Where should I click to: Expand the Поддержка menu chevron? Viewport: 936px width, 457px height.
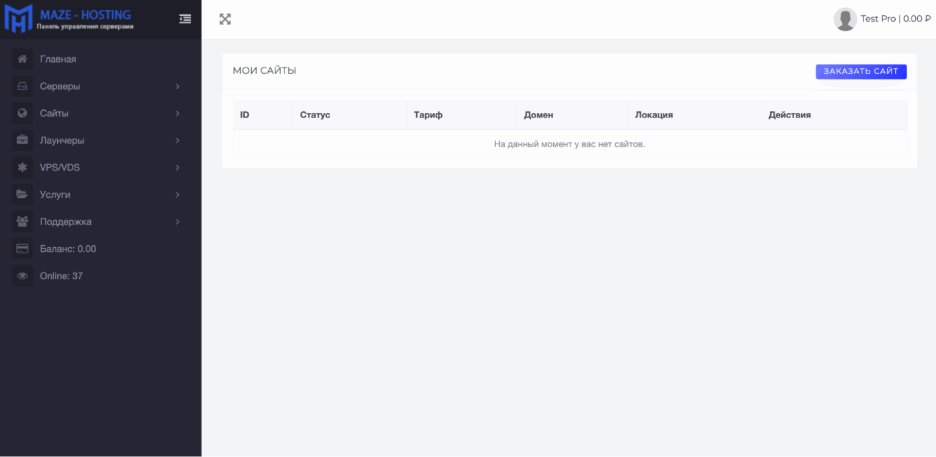coord(177,222)
